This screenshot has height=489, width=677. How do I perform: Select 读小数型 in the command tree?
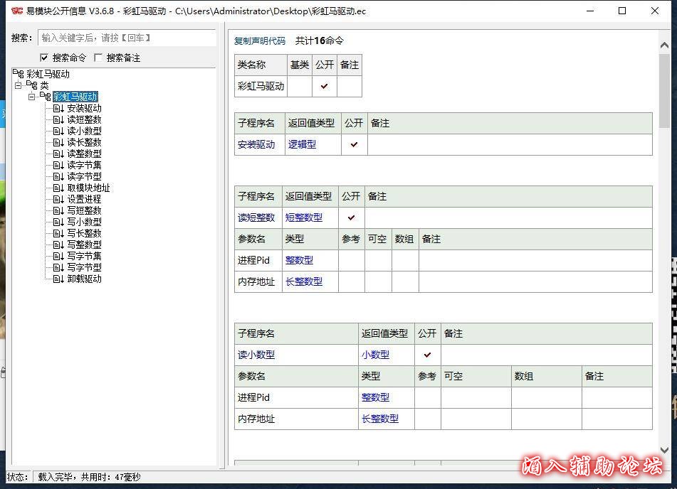(x=84, y=131)
